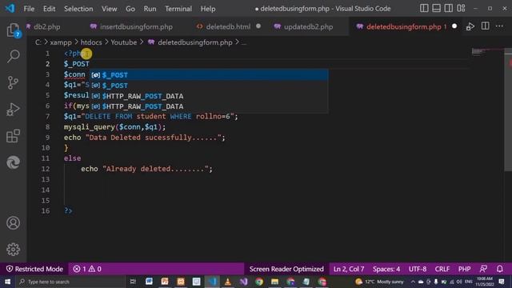
Task: Toggle the primary side bar layout
Action: pos(424,8)
